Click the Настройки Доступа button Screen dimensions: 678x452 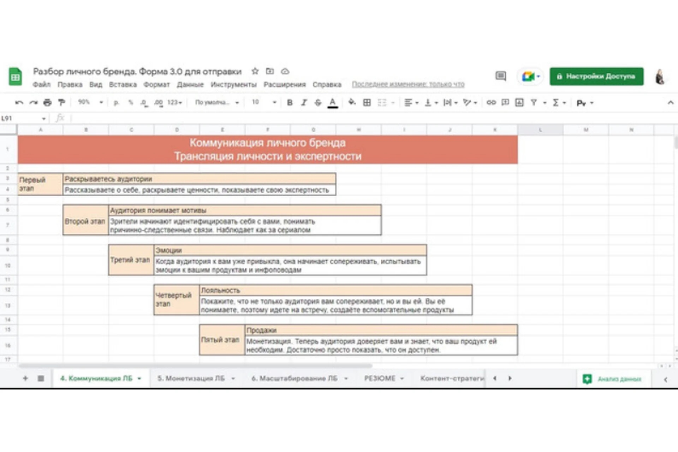pos(596,76)
